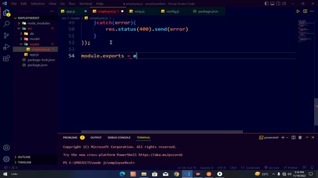Open the Extensions view icon
The width and height of the screenshot is (318, 178).
click(x=6, y=58)
